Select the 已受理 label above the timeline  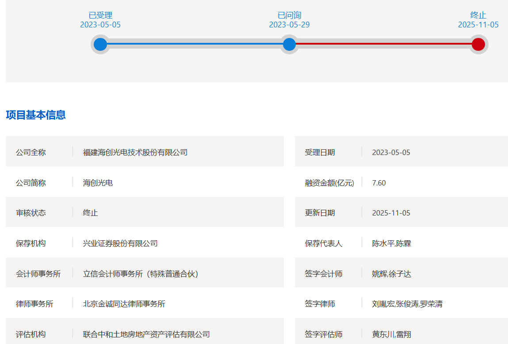(x=100, y=15)
